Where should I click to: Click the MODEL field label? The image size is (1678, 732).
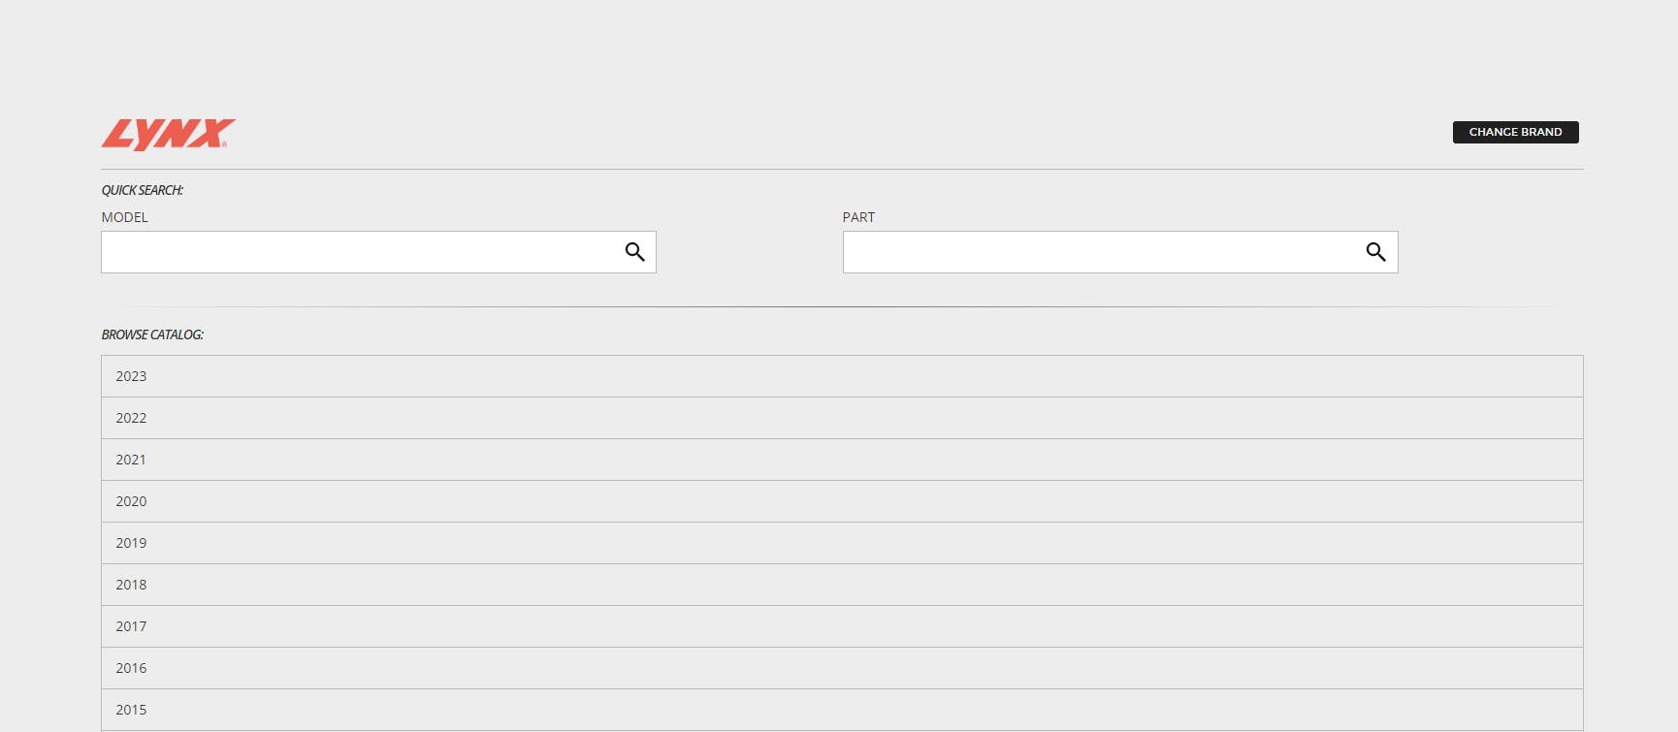coord(125,217)
